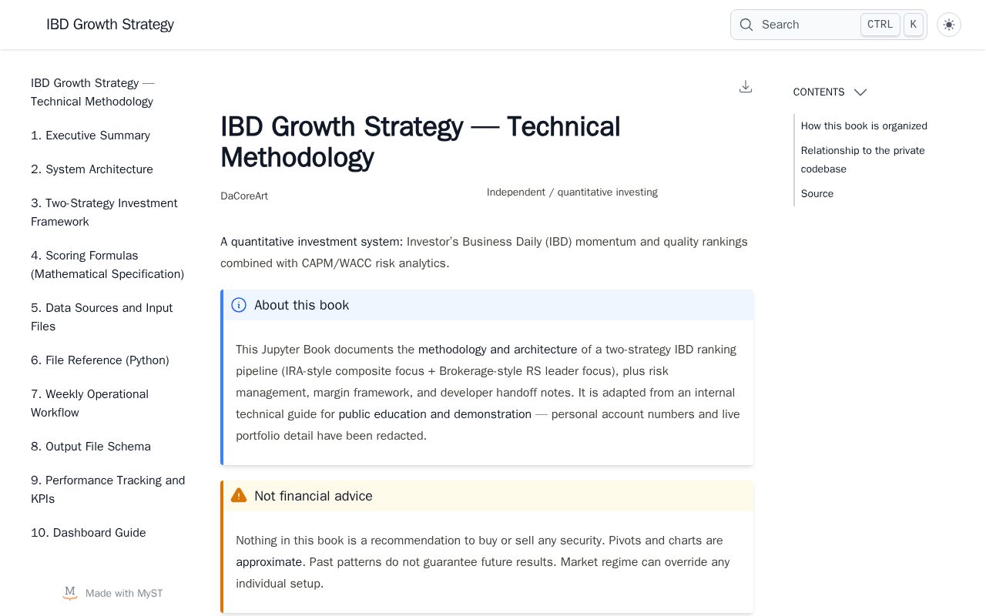Open 9. Performance Tracking and KPIs
986x616 pixels.
click(x=108, y=490)
